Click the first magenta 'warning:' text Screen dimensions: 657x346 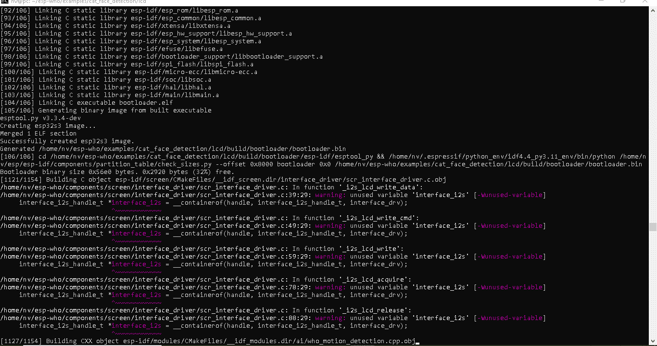point(330,195)
